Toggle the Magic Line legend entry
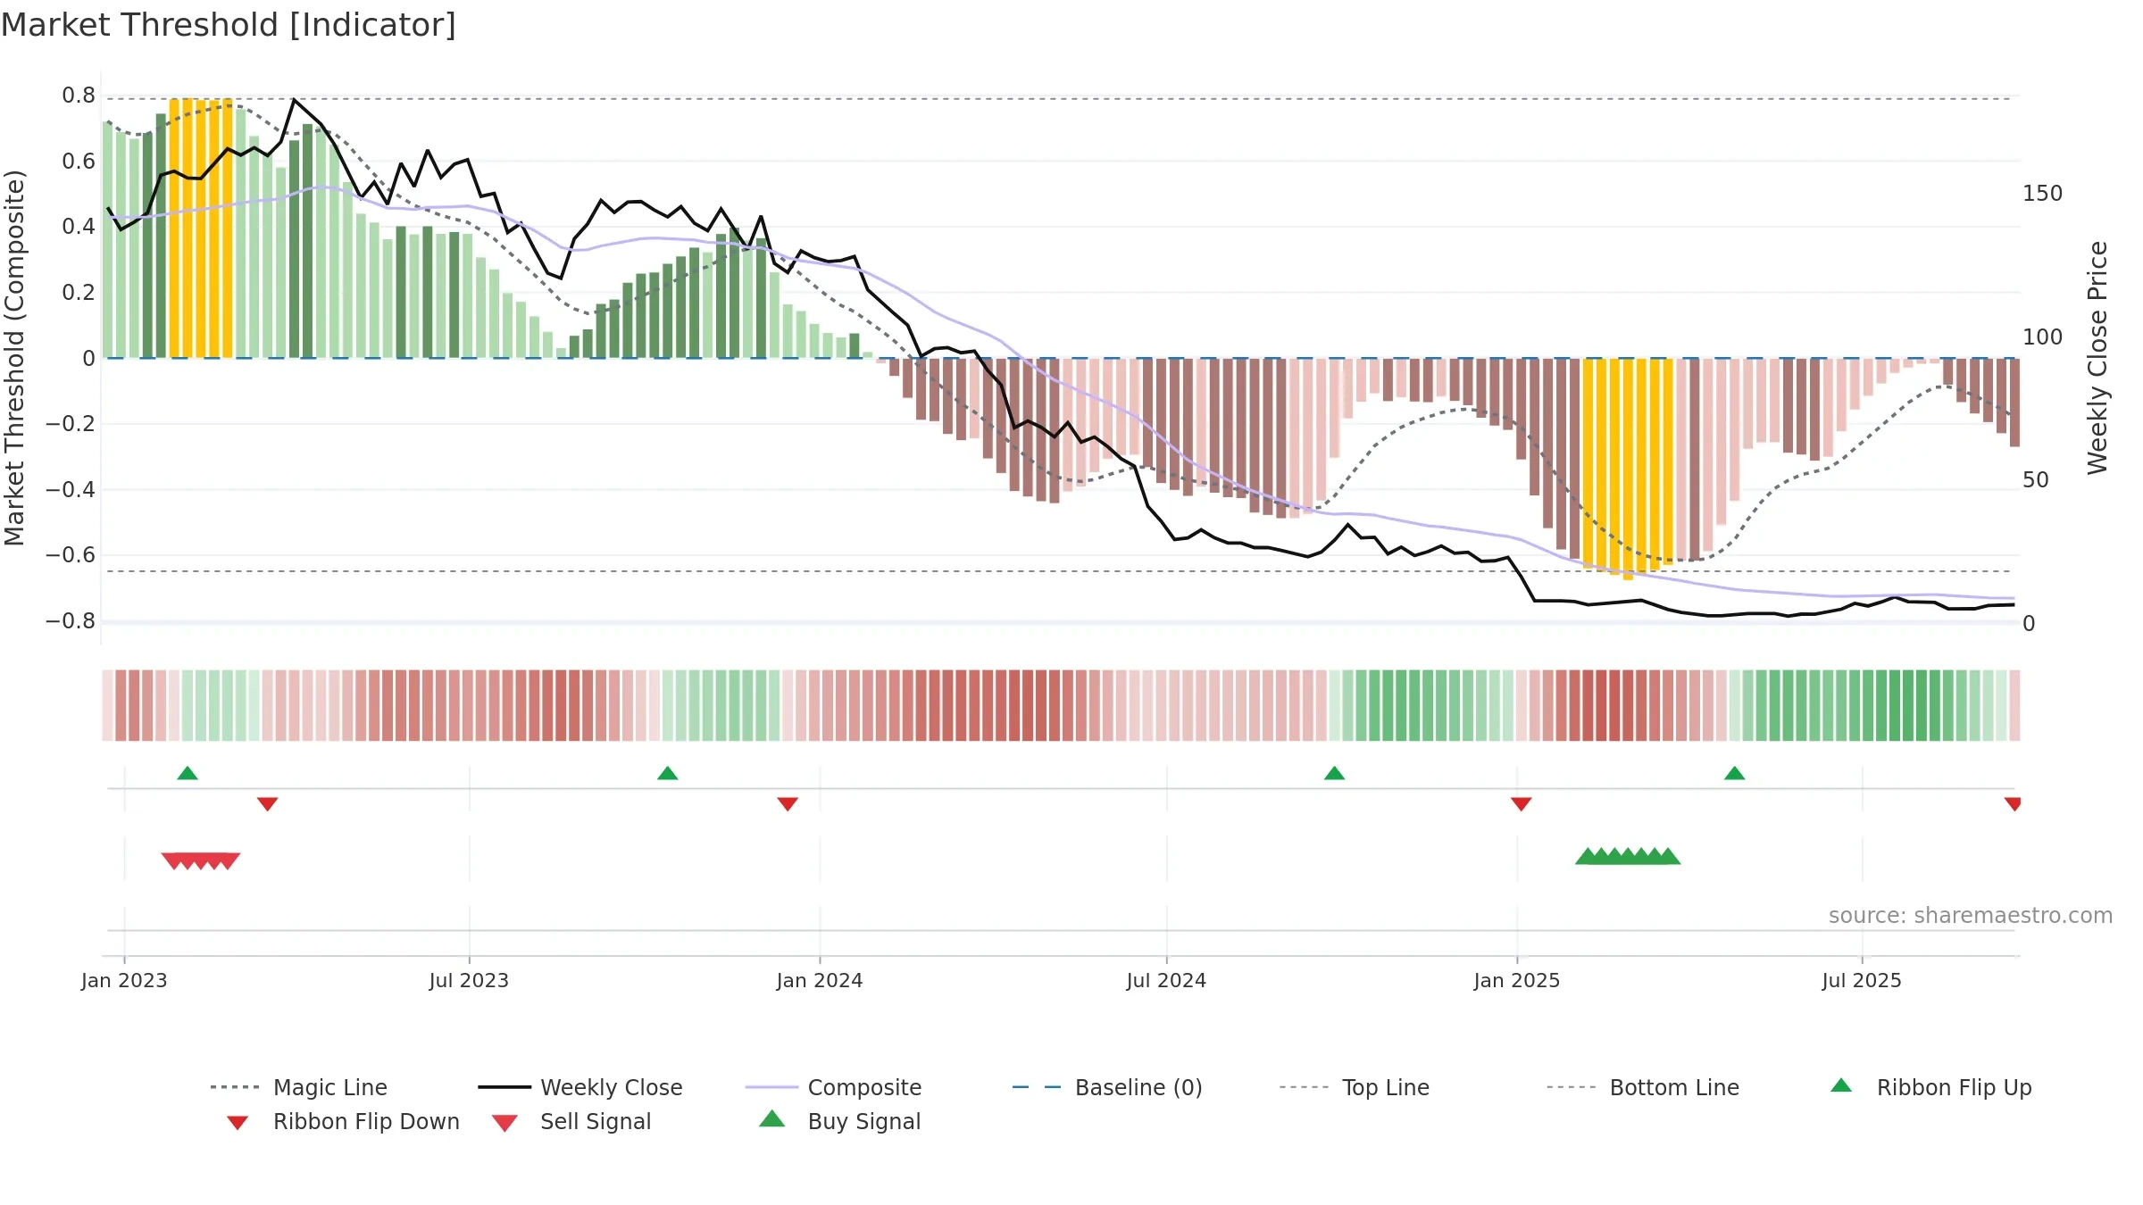 (299, 1087)
